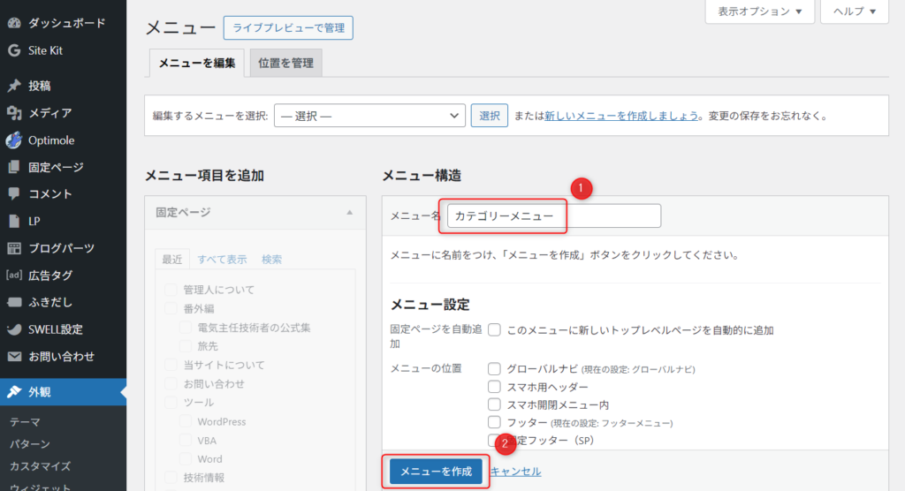Check the スマホ用ヘッダー location checkbox
905x491 pixels.
[495, 387]
